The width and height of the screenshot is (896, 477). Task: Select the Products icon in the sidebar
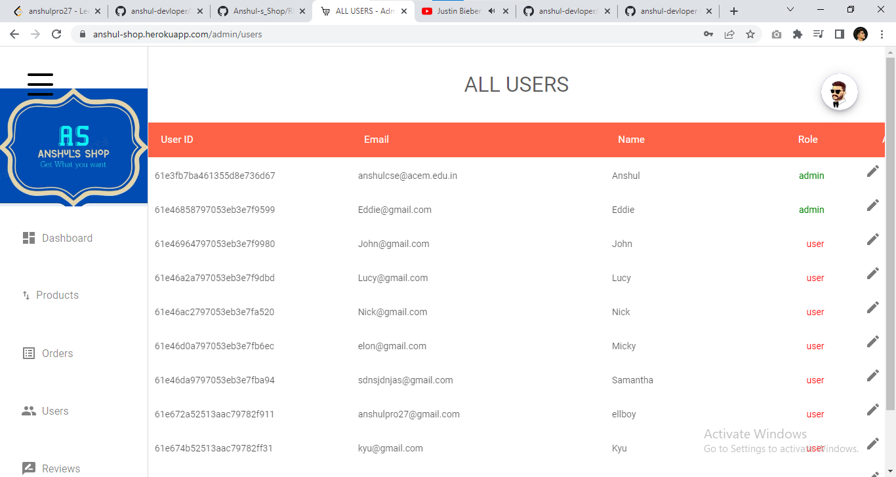point(28,295)
